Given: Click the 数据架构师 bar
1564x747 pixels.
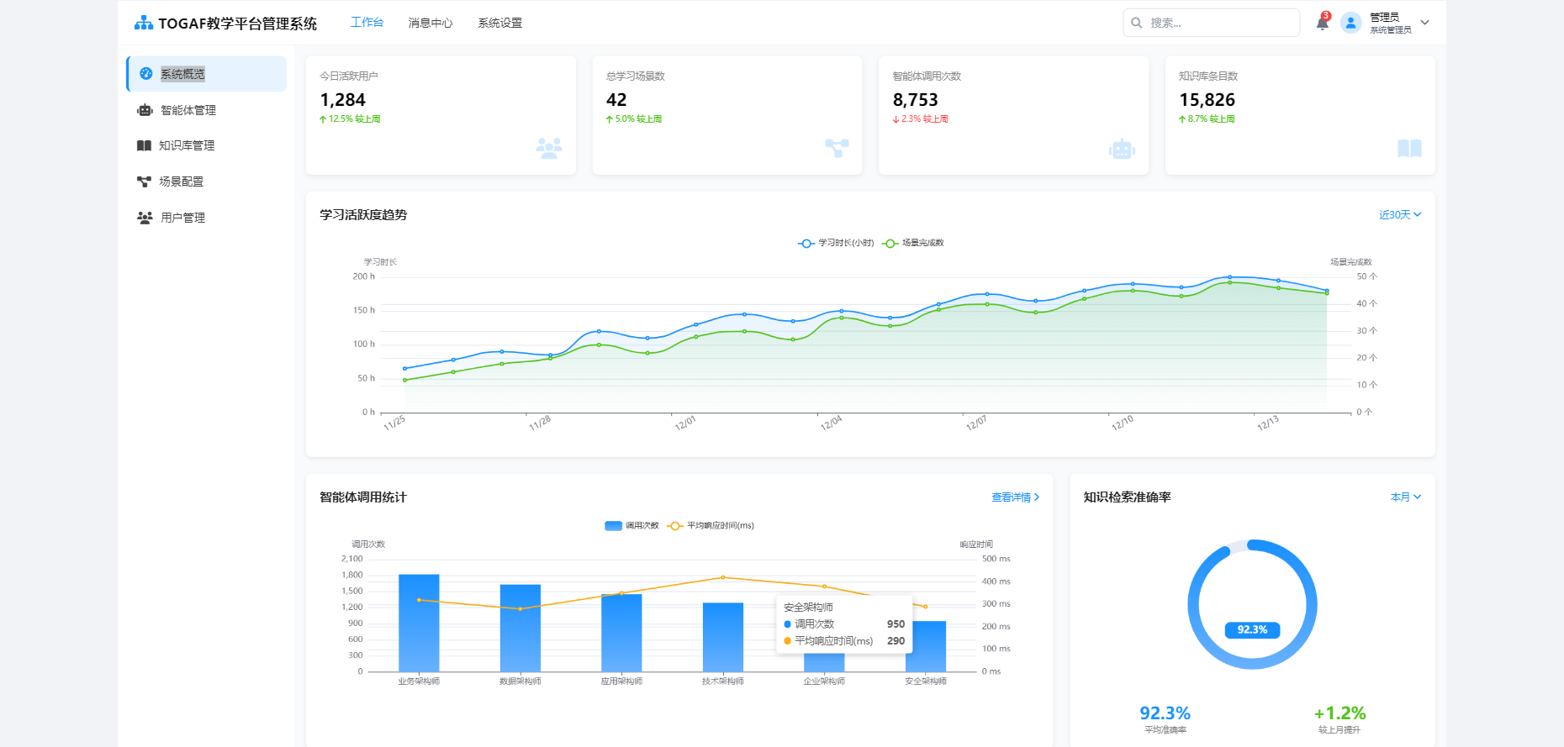Looking at the screenshot, I should pos(520,628).
